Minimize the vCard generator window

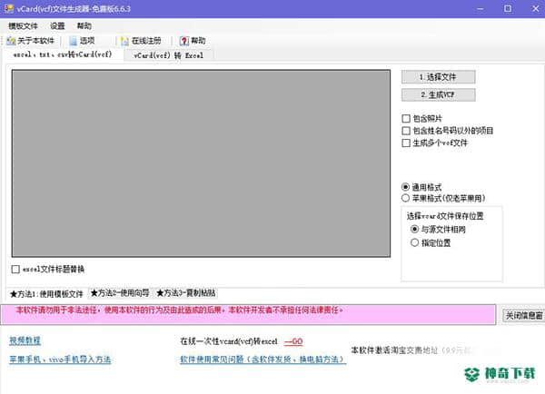click(481, 9)
